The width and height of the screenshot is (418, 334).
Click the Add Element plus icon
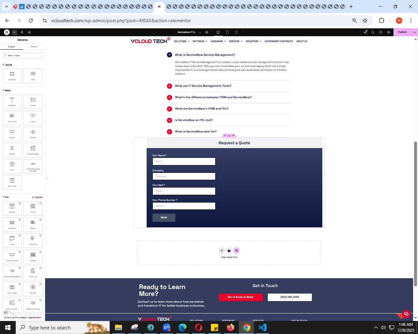[14, 32]
